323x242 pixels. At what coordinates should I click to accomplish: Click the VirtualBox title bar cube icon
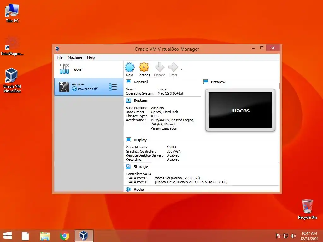pyautogui.click(x=57, y=49)
